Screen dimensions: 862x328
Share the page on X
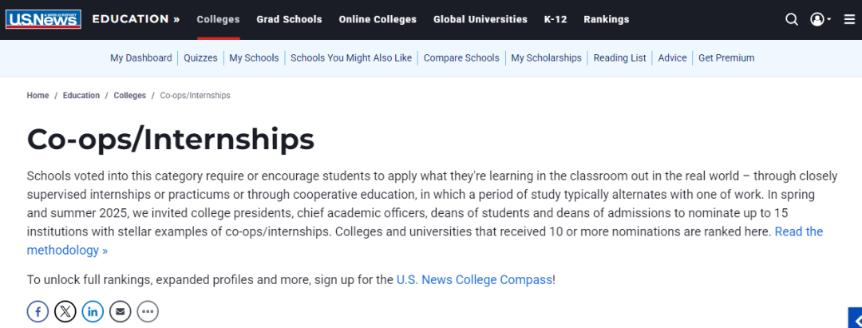(x=65, y=311)
